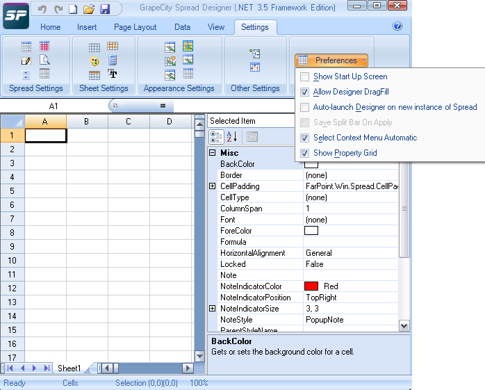Open the Insert ribbon tab

click(x=87, y=27)
